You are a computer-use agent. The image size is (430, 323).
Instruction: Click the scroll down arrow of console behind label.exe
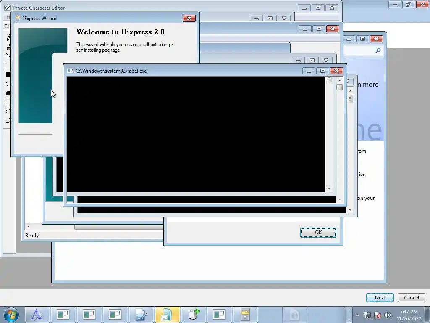click(350, 210)
